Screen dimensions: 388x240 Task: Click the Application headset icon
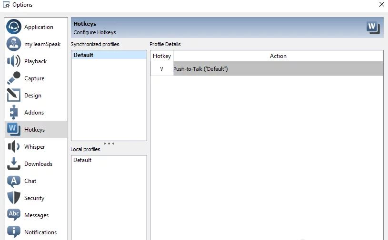pos(14,27)
